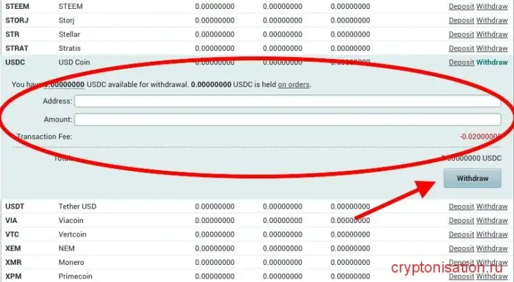
Task: Click the 'Primecoin' name cell
Action: coord(75,277)
